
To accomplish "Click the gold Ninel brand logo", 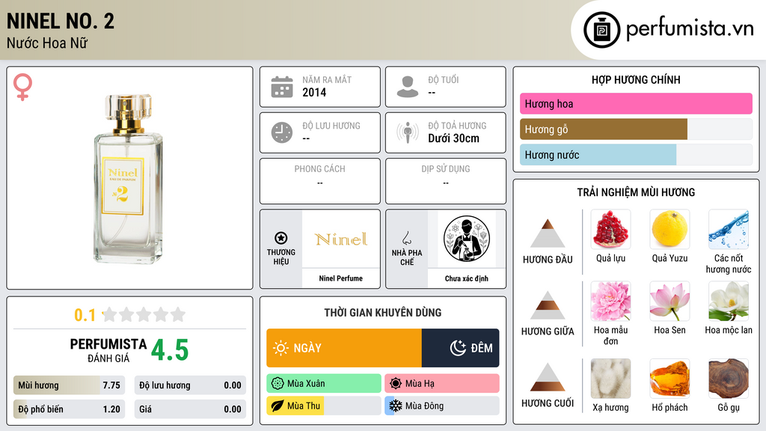I will click(341, 239).
